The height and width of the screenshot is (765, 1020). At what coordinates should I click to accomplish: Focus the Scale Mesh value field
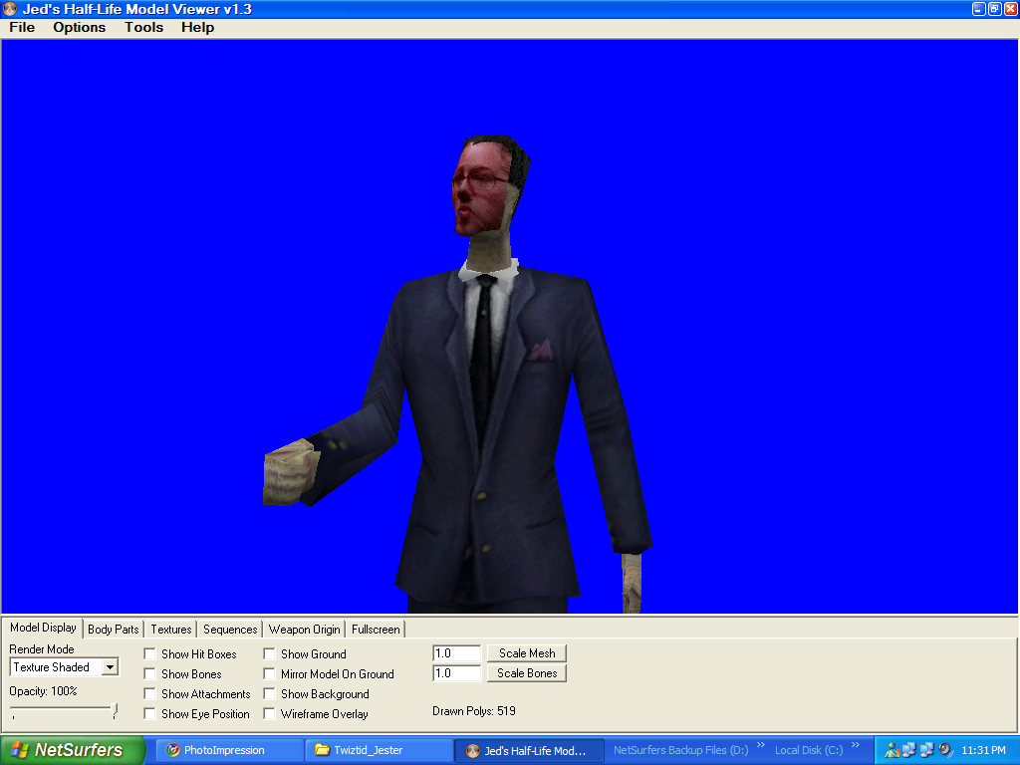point(456,653)
